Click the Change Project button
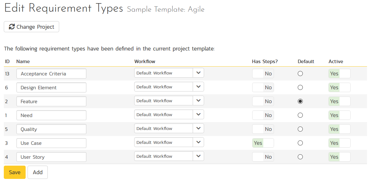The width and height of the screenshot is (374, 183). [x=31, y=27]
